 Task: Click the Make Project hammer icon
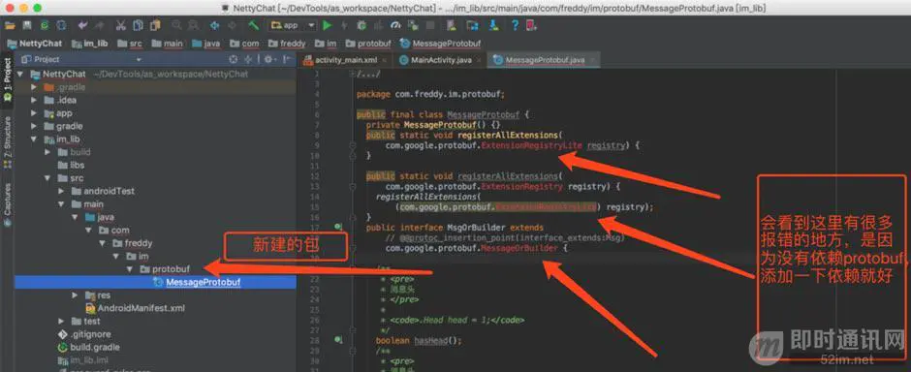[253, 25]
